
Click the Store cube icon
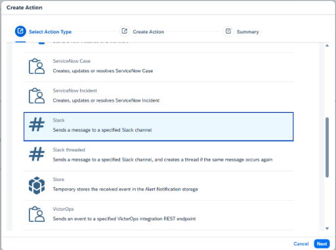37,186
